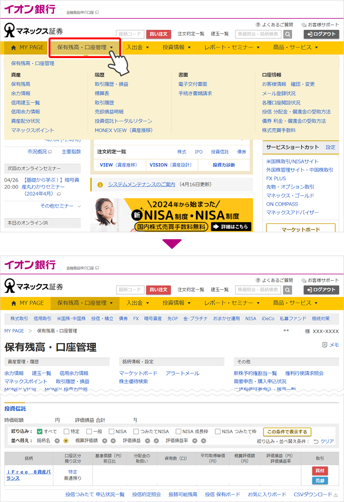344x502 pixels.
Task: Open the iDeCo sub-navigation item
Action: coord(268,318)
